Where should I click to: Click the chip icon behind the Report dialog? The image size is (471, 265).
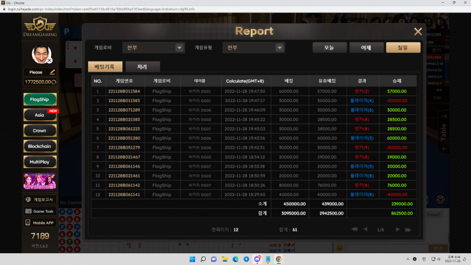[441, 200]
